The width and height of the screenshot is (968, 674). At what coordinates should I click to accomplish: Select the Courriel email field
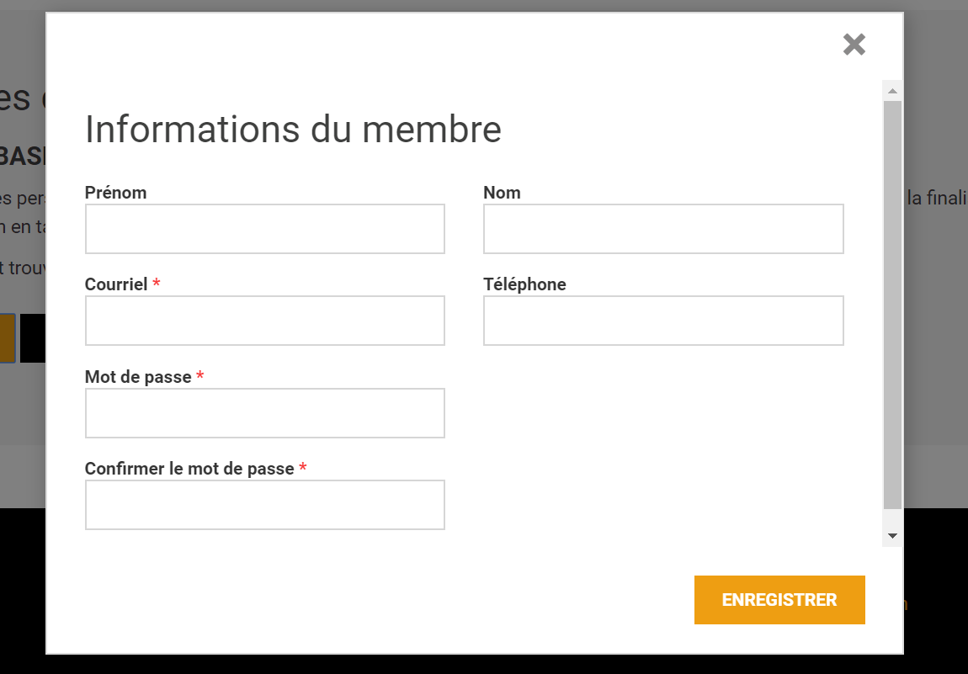click(264, 321)
